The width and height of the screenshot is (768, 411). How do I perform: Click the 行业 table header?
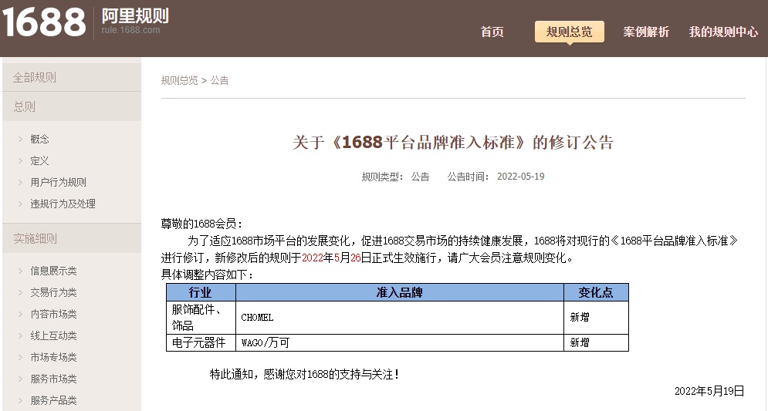[x=201, y=292]
